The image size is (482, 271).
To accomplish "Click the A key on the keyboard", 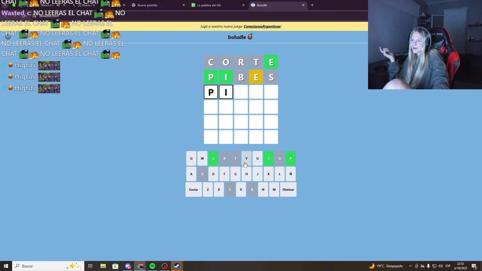I will [191, 174].
